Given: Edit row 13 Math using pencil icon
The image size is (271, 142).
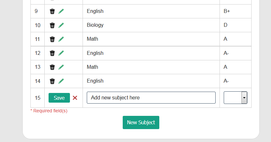Looking at the screenshot, I should pyautogui.click(x=61, y=67).
